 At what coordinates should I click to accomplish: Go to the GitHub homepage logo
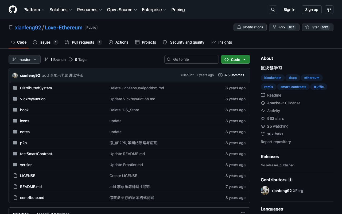pyautogui.click(x=13, y=10)
